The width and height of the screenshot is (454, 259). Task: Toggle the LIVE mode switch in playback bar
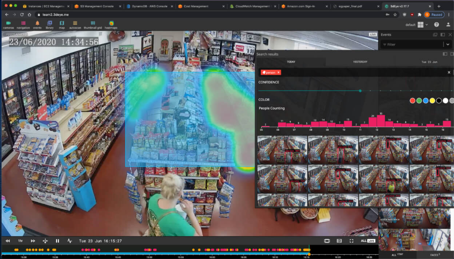click(371, 241)
